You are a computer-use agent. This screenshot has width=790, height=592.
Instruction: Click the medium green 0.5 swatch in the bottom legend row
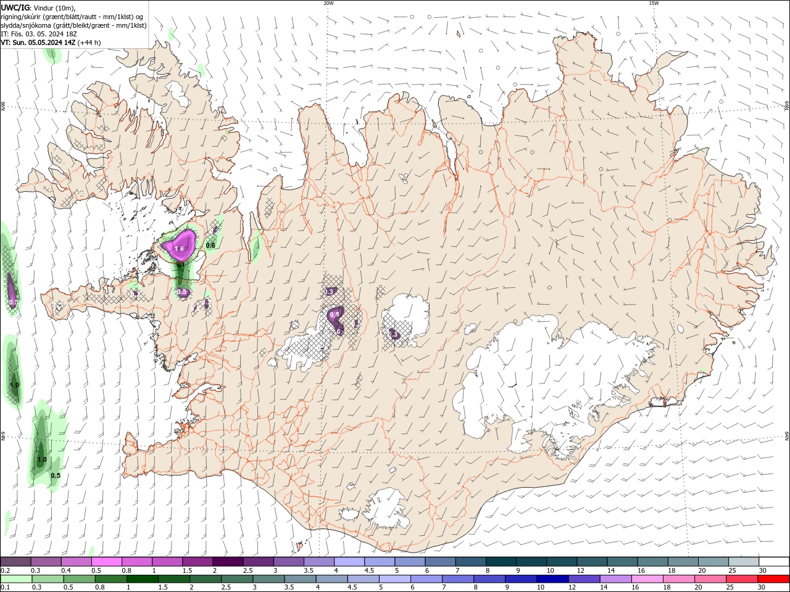[79, 579]
